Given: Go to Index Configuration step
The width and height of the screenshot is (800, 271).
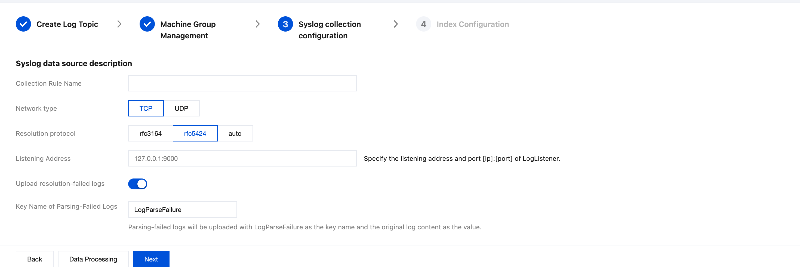Looking at the screenshot, I should pos(472,24).
